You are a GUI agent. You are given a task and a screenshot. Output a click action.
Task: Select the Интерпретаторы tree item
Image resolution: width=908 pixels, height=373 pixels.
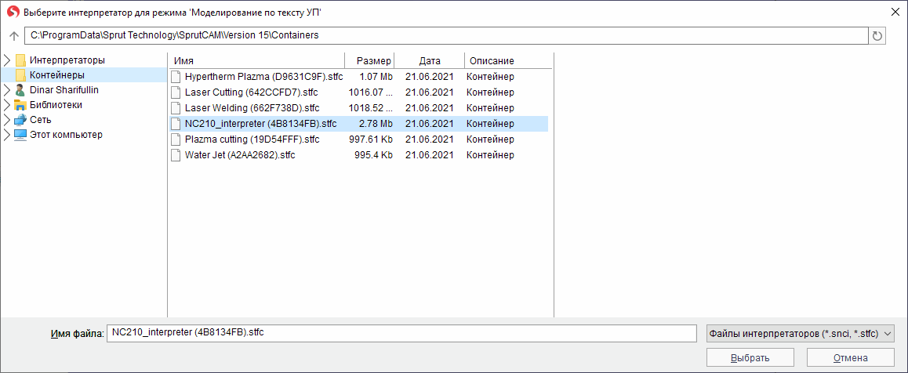coord(67,60)
